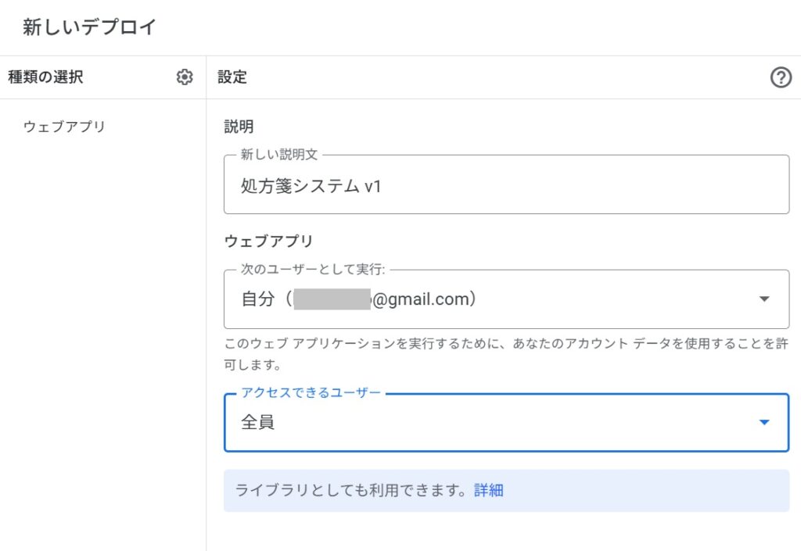Expand the 次のユーザーとして実行 dropdown arrow
This screenshot has height=551, width=801.
(764, 299)
